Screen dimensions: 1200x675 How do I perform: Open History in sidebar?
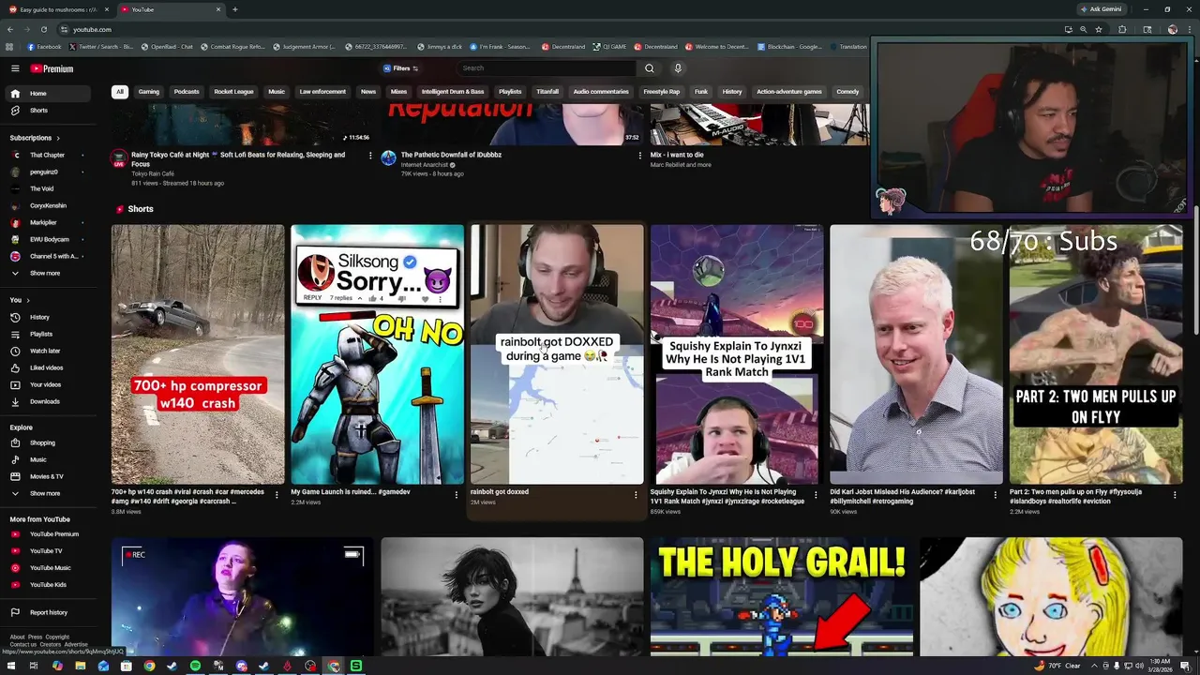point(49,317)
